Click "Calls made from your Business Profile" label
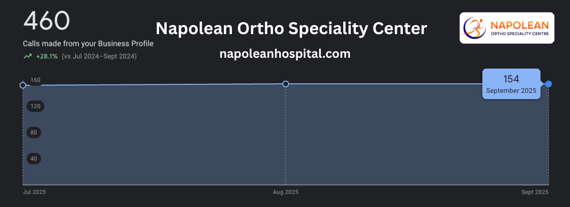 (x=88, y=44)
